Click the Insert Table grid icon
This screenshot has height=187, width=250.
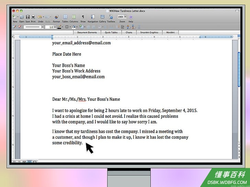pyautogui.click(x=81, y=27)
